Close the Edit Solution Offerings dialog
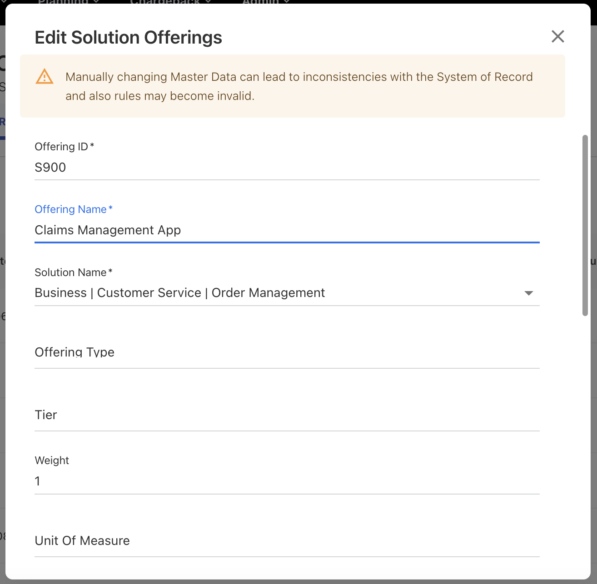597x584 pixels. click(557, 36)
